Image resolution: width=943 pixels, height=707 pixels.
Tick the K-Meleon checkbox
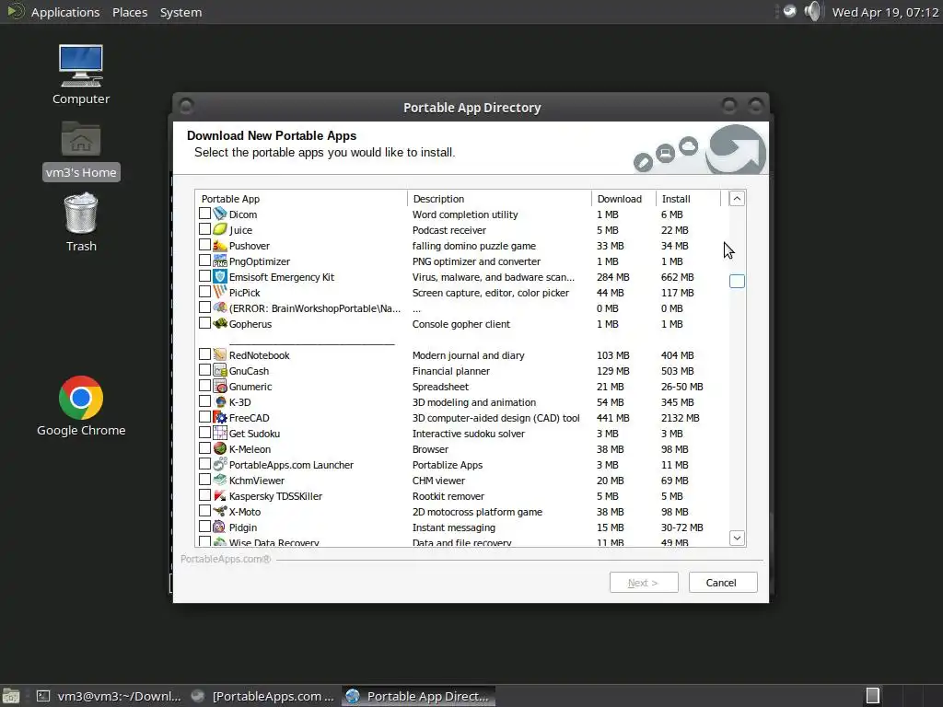tap(204, 448)
